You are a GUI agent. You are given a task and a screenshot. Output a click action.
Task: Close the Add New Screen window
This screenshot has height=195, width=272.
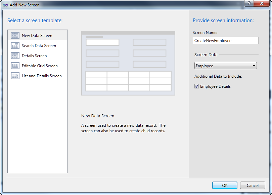click(x=262, y=4)
